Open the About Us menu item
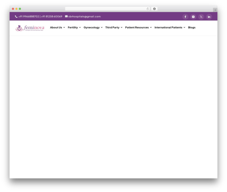Screen dimensions: 227x192 tap(56, 27)
